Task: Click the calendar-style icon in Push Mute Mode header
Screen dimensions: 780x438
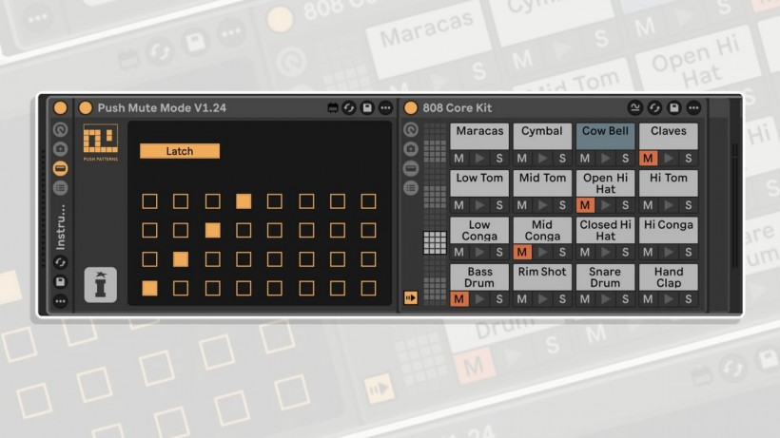Action: 333,107
